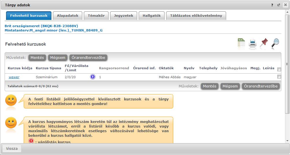Click the Leírás column header
The height and width of the screenshot is (155, 290).
[x=269, y=68]
